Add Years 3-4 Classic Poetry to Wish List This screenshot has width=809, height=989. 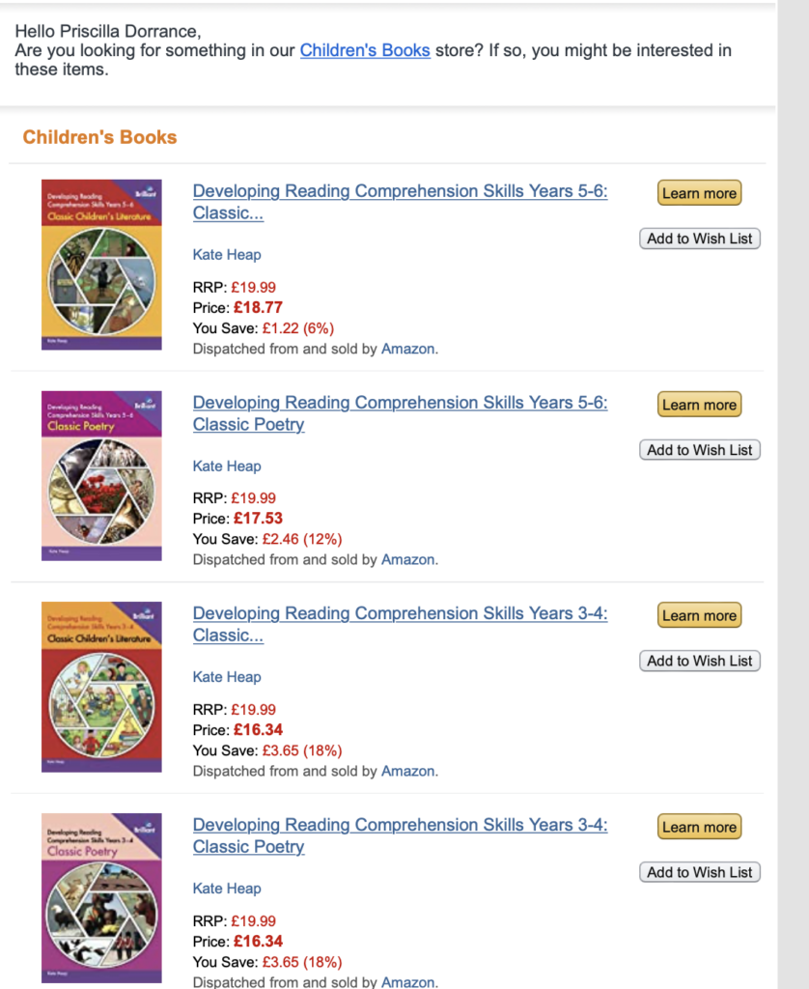pos(699,872)
